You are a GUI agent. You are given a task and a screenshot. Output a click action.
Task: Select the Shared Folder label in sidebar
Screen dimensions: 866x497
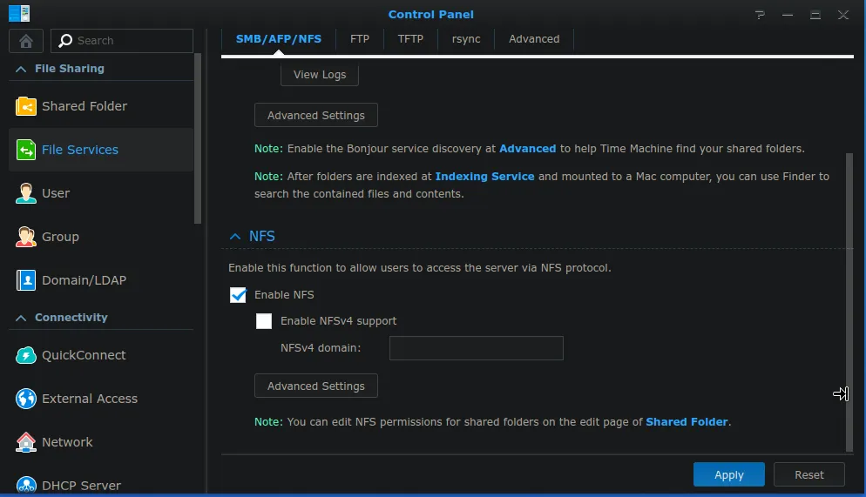(x=85, y=106)
